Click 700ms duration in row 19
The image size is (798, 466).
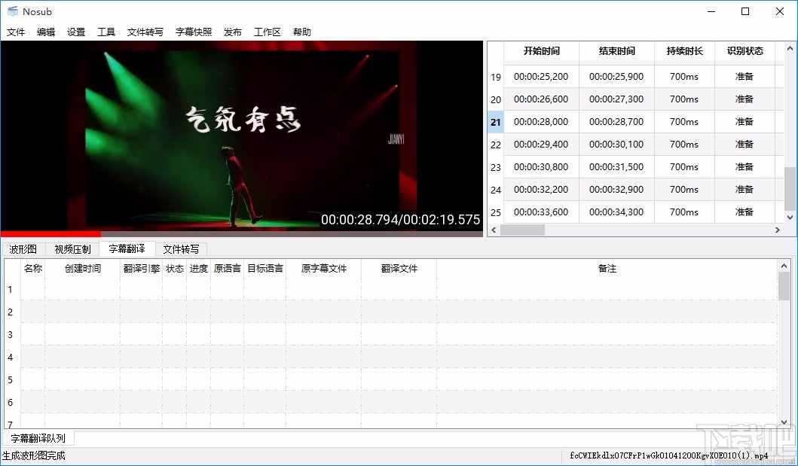(x=684, y=77)
